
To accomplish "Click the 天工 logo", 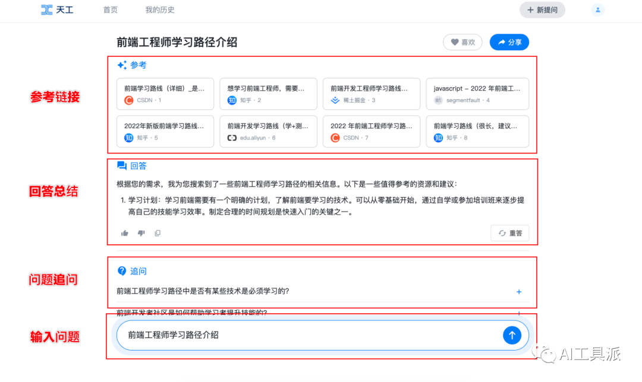I will [x=57, y=10].
